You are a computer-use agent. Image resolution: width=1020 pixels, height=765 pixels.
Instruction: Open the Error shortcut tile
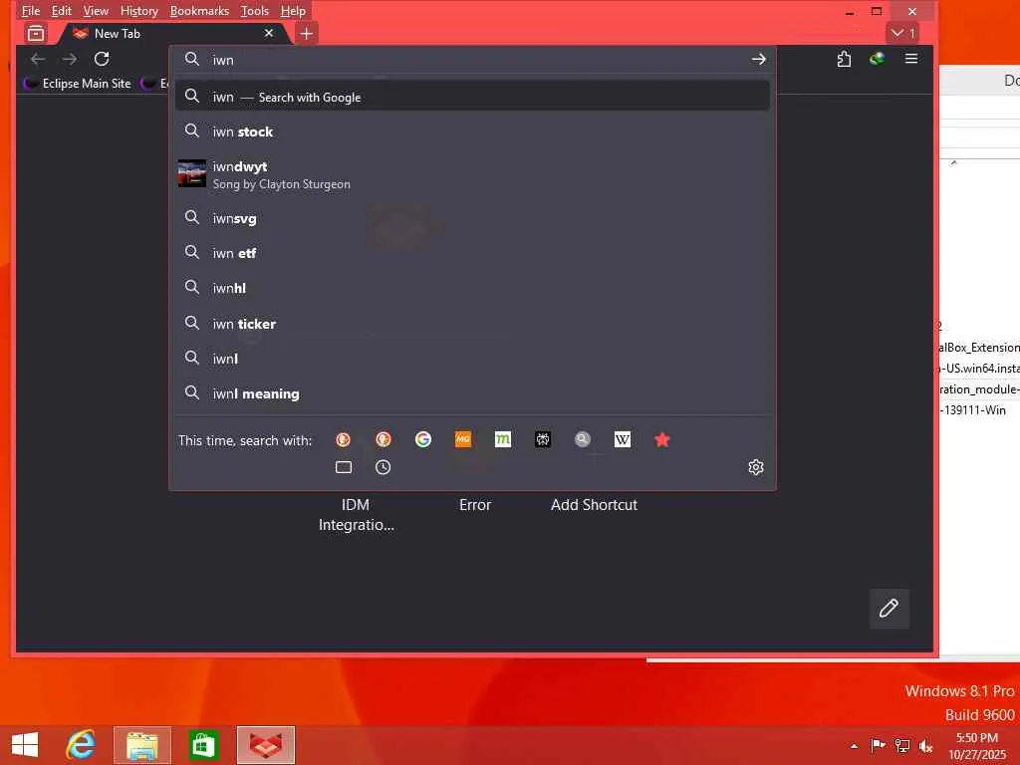point(475,505)
